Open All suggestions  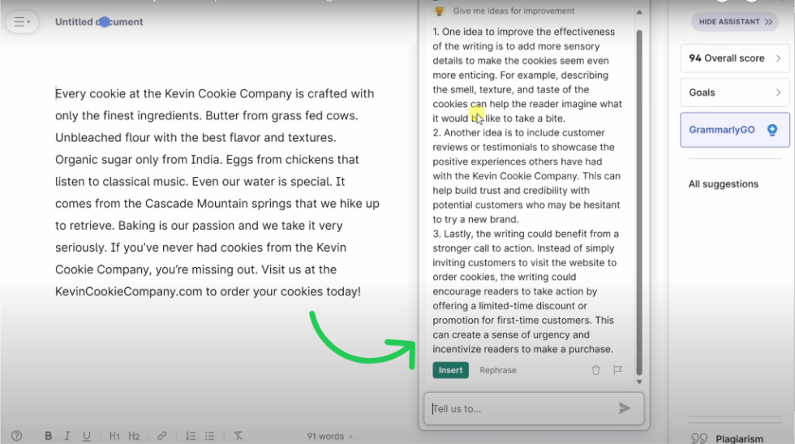click(724, 184)
